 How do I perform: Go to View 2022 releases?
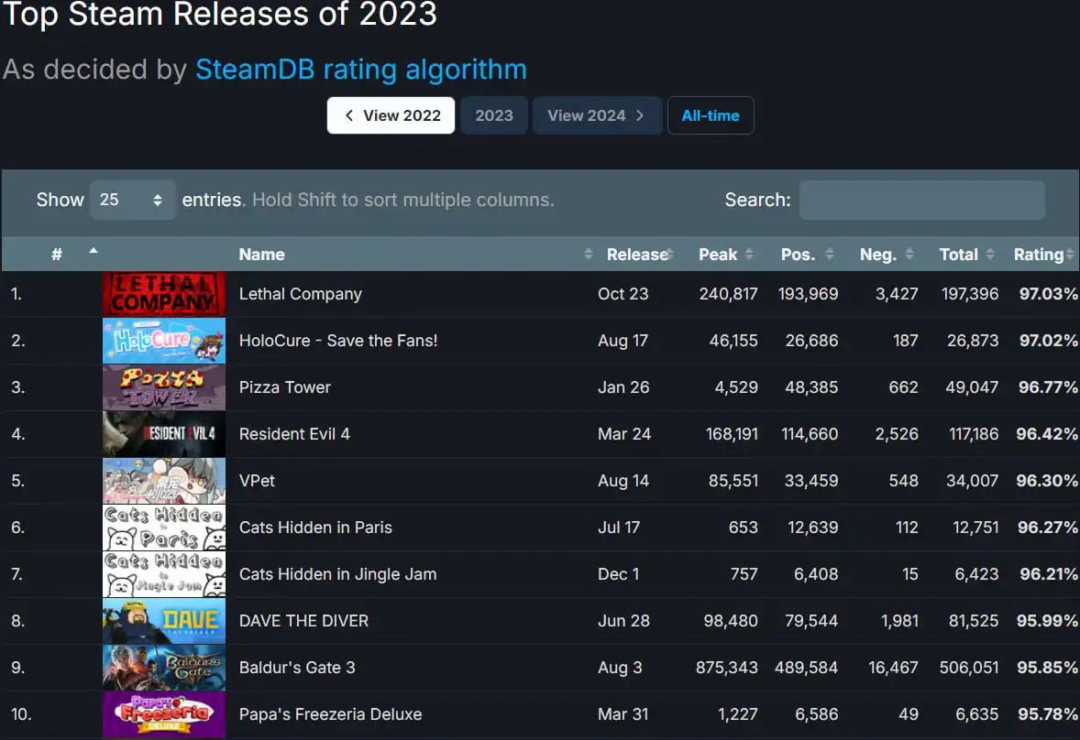click(x=391, y=115)
